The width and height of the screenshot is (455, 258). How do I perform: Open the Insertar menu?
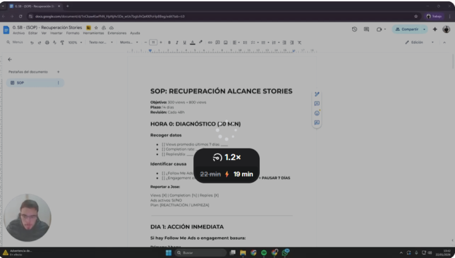coord(56,33)
